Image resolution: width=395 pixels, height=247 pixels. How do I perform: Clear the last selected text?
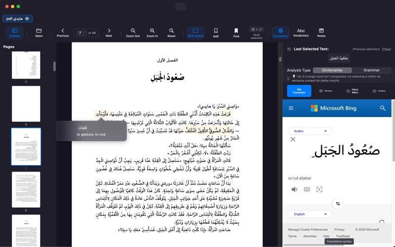point(386,49)
